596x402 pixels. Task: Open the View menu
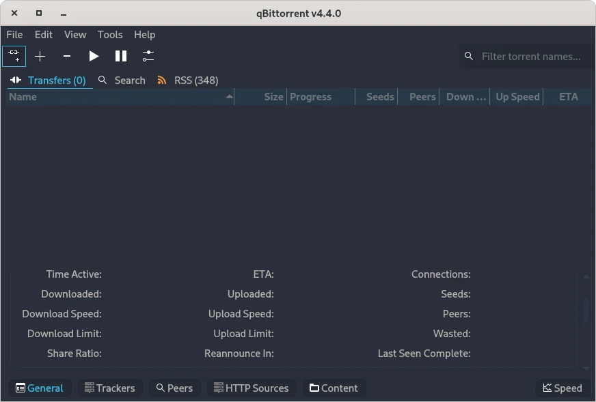coord(75,34)
